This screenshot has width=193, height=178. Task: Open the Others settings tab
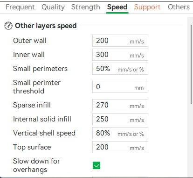pyautogui.click(x=179, y=7)
